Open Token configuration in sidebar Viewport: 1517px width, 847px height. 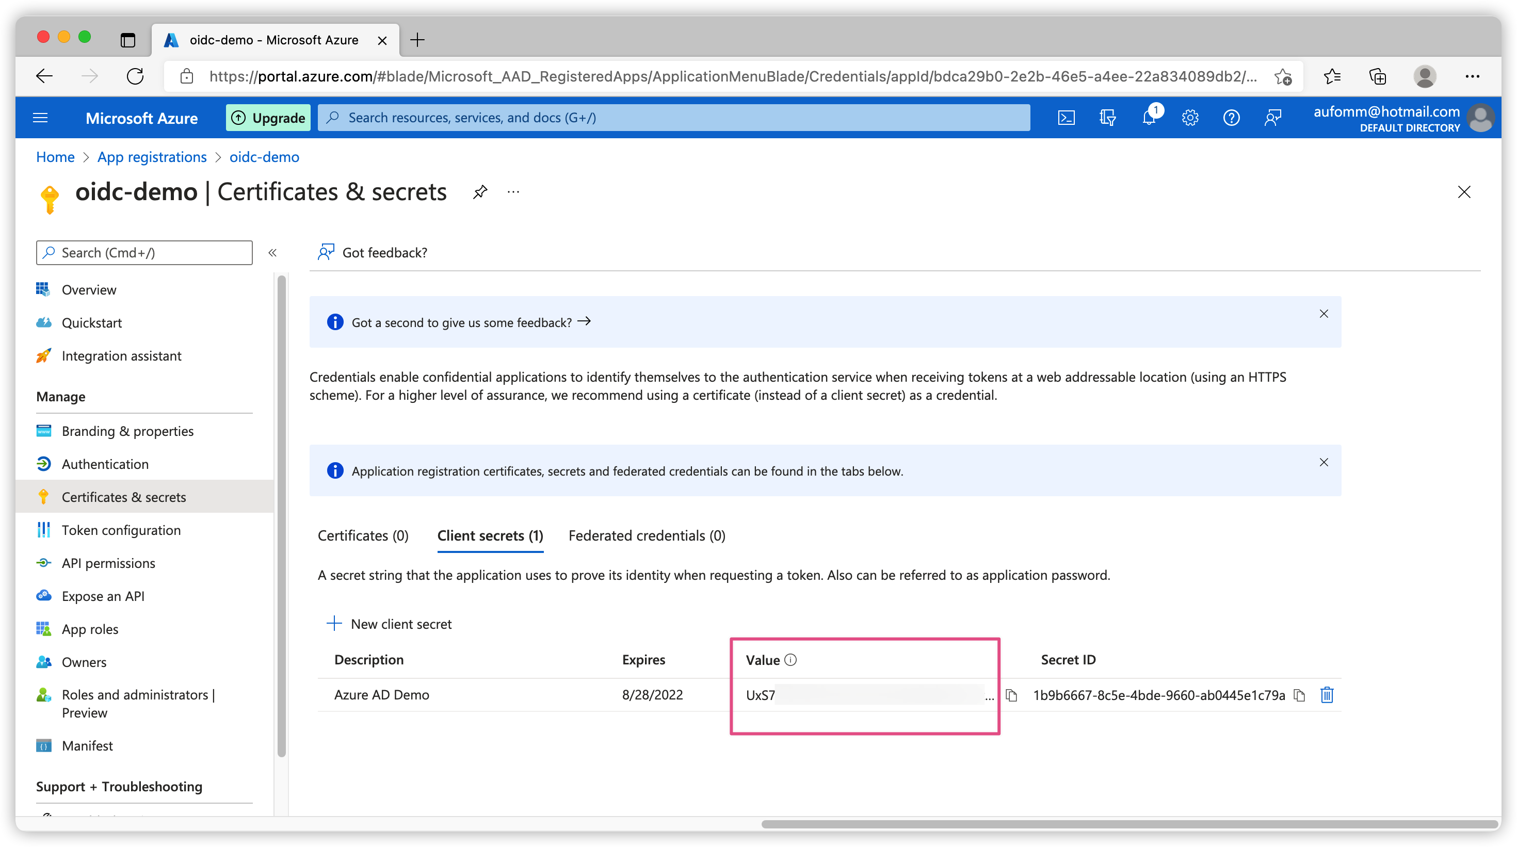click(x=121, y=530)
